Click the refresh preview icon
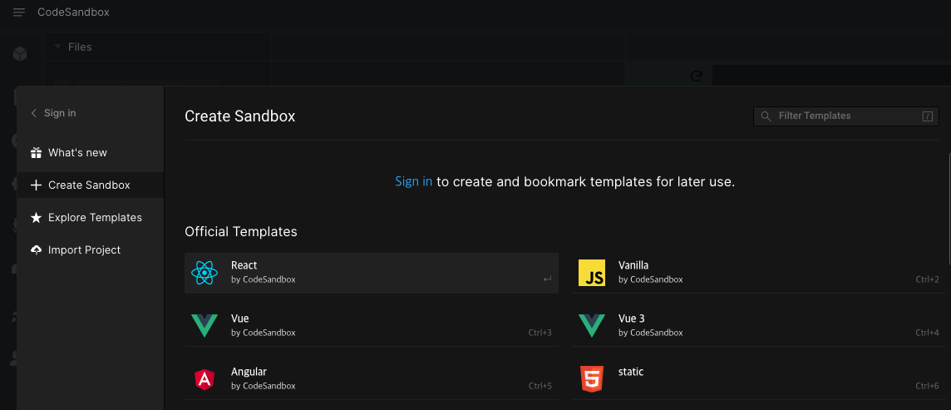Screen dimensions: 951x410 697,76
